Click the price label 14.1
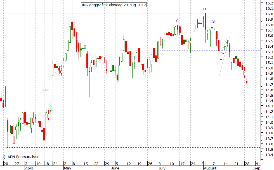The height and width of the screenshot is (170, 274). click(x=269, y=117)
